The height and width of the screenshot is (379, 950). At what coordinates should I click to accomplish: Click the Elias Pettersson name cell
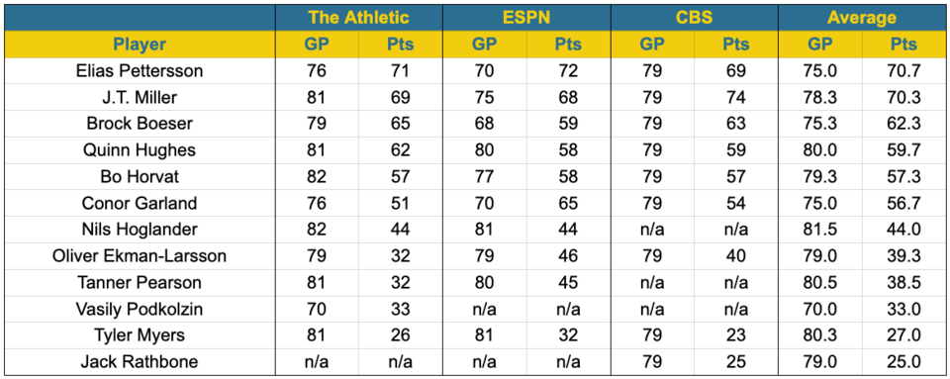[x=140, y=71]
